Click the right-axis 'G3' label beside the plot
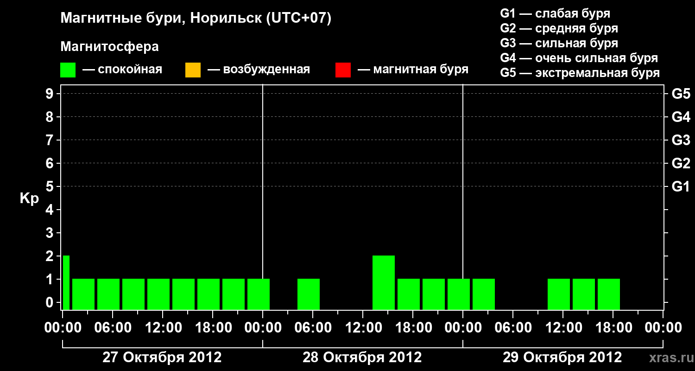 click(681, 140)
